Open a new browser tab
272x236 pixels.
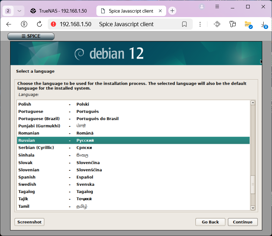[172, 11]
